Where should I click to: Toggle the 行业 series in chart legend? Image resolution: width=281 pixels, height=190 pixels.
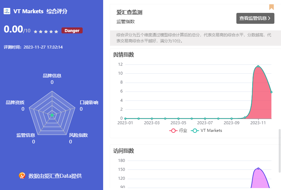coord(179,131)
